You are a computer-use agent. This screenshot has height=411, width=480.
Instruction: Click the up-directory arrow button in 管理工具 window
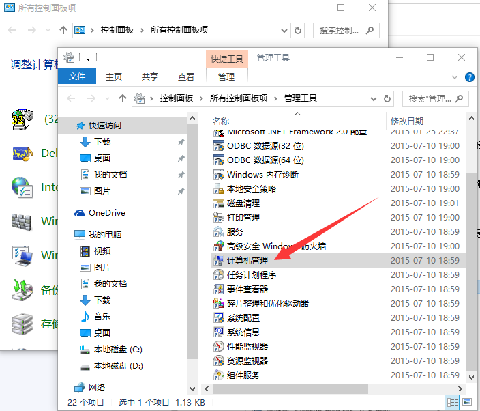click(123, 98)
